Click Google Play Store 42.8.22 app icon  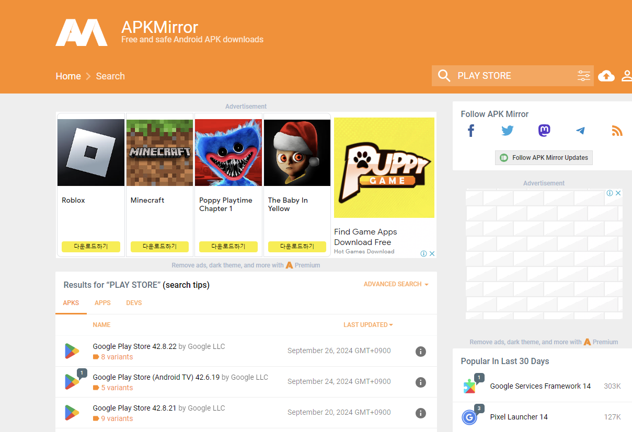coord(72,351)
